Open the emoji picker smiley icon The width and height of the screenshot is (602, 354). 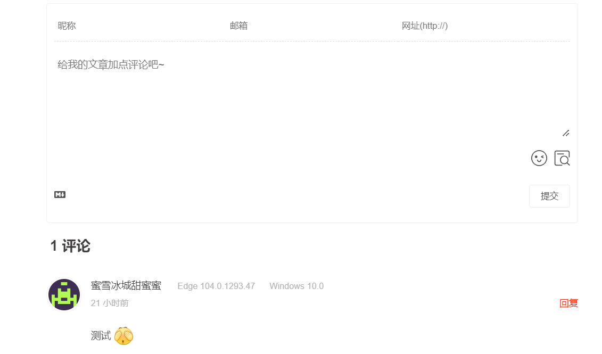click(x=539, y=158)
